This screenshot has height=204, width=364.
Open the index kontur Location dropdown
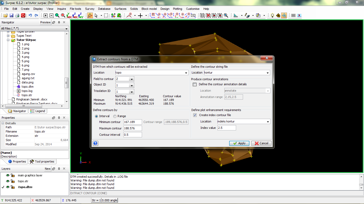click(x=268, y=122)
